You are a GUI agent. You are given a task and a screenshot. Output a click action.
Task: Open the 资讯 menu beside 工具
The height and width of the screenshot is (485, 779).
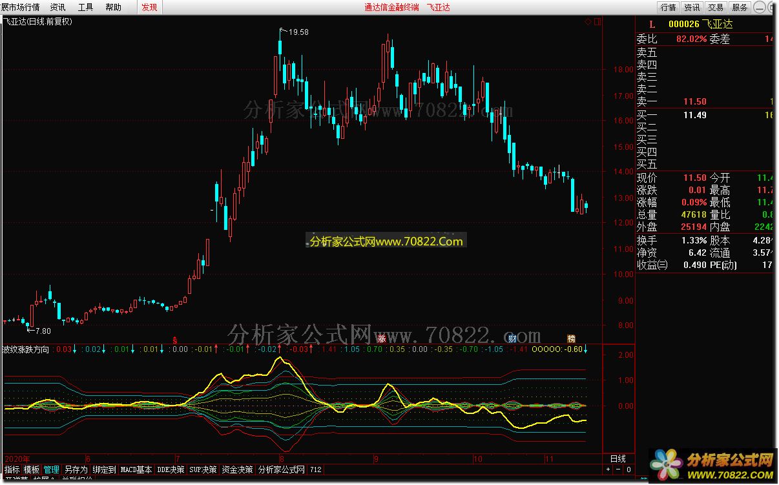tap(57, 7)
